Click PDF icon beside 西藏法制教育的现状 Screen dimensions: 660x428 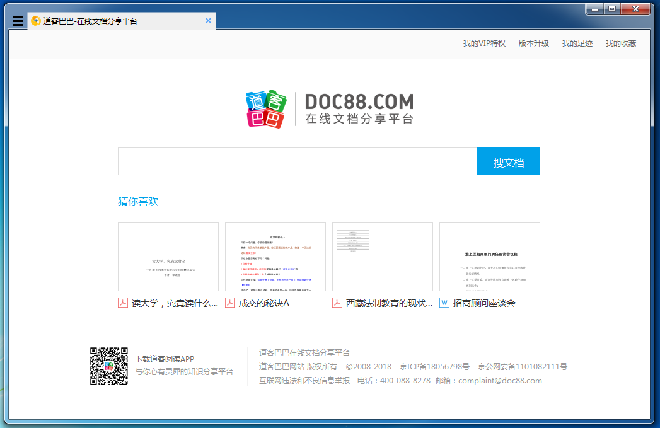[x=337, y=303]
